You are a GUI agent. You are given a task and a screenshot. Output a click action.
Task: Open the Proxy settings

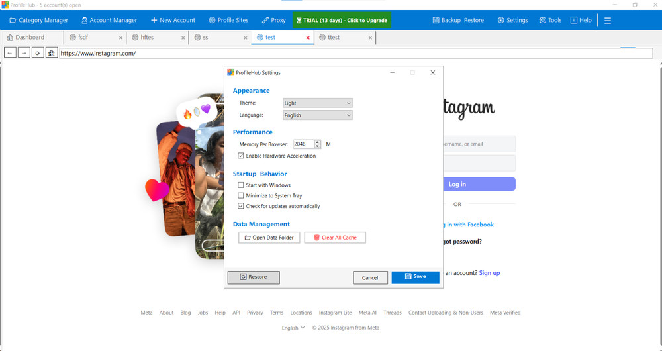[x=273, y=20]
